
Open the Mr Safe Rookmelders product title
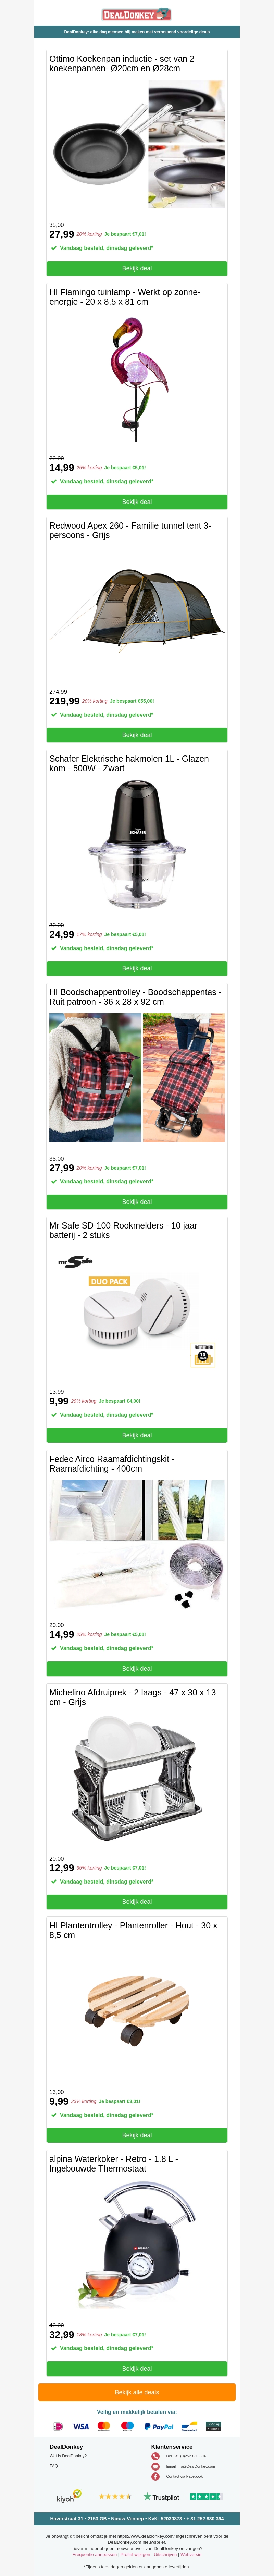[x=123, y=1230]
